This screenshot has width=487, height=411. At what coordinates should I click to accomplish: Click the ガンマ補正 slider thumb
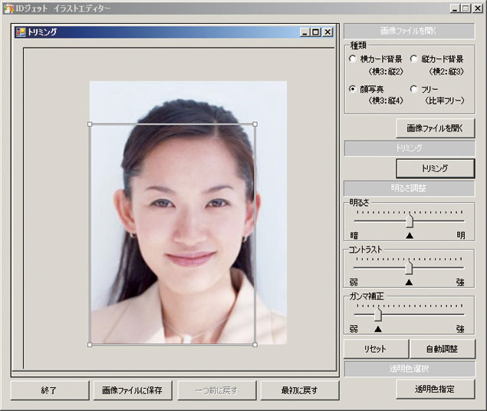pyautogui.click(x=377, y=314)
